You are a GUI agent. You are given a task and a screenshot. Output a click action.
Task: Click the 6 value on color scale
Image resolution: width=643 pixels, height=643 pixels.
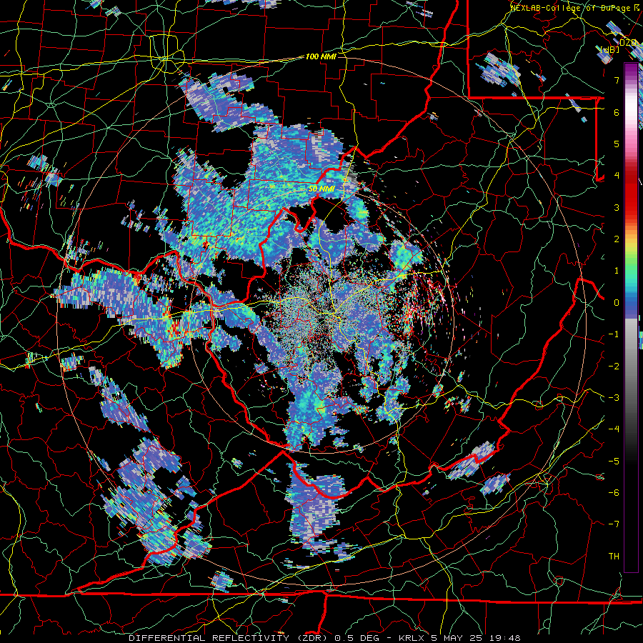(617, 112)
